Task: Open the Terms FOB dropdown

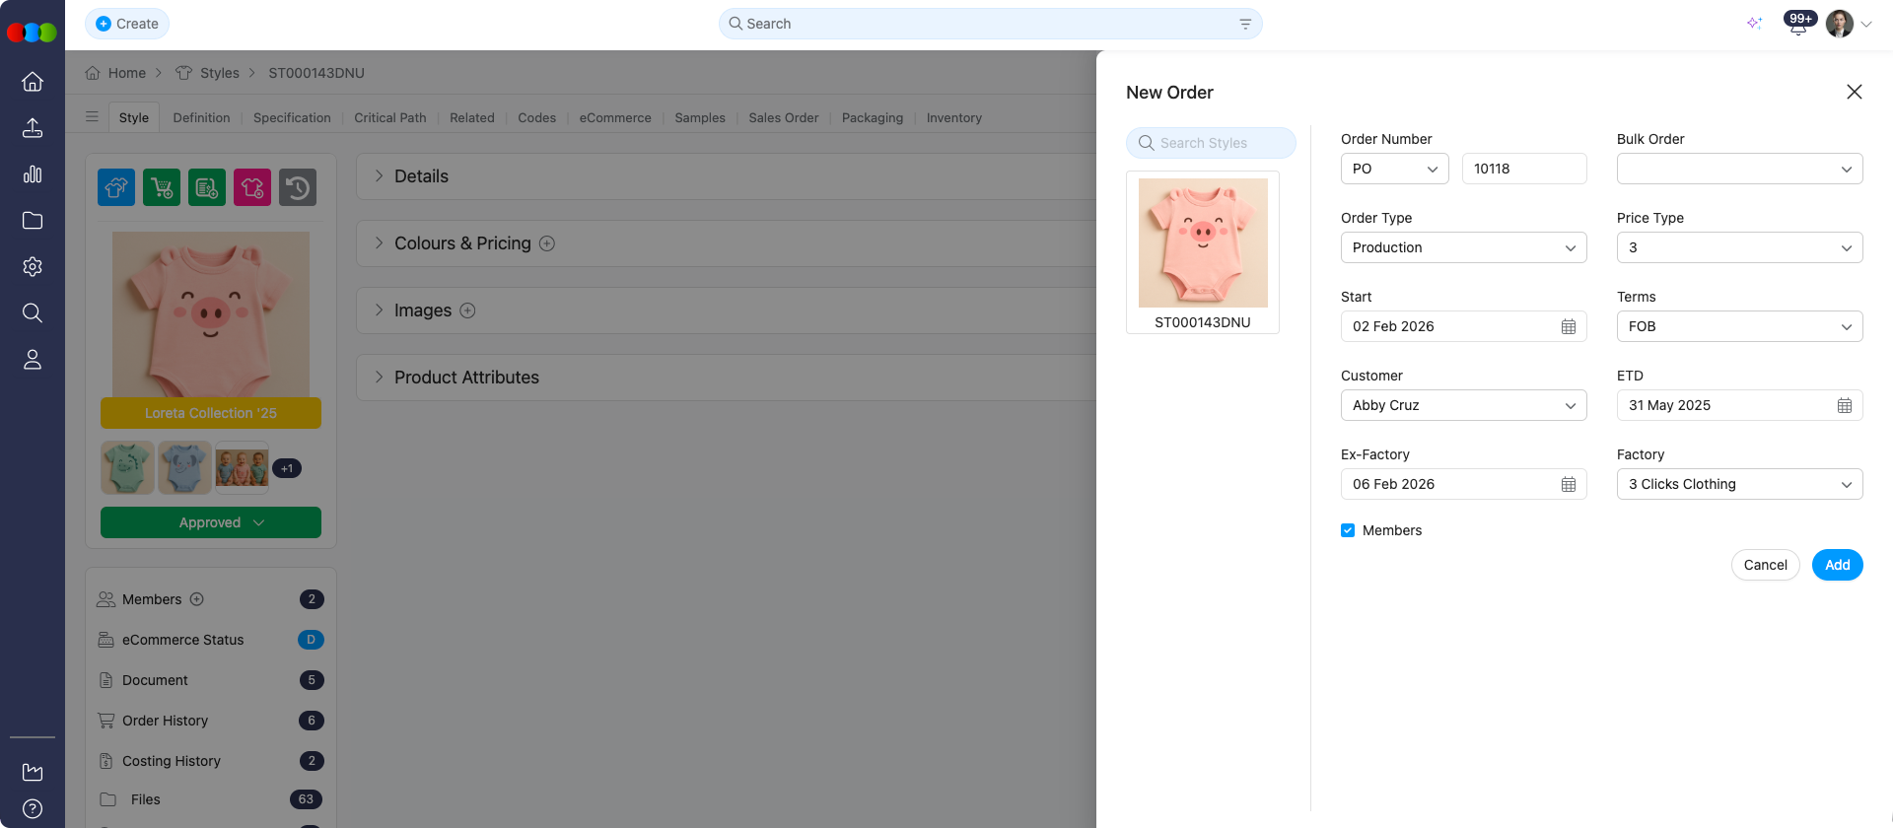Action: 1740,326
